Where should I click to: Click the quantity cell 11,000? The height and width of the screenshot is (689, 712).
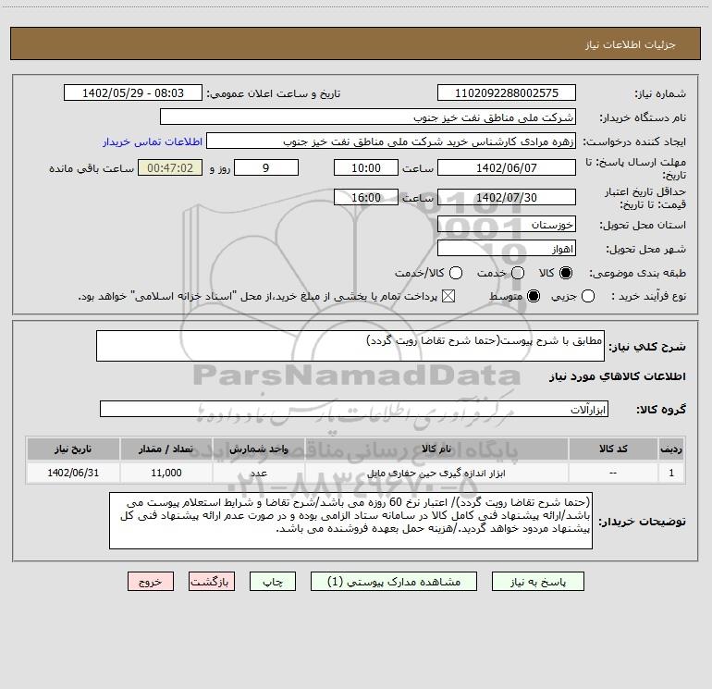(x=166, y=473)
